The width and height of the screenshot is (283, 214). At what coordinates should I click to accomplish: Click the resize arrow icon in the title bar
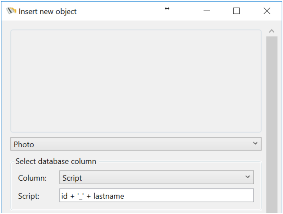coord(167,9)
